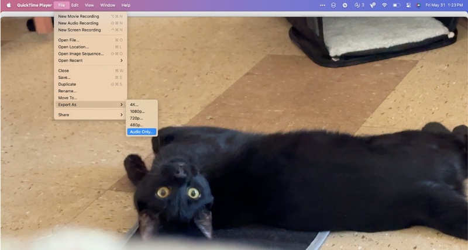Viewport: 468px width, 250px height.
Task: Select Open Location… menu entry
Action: click(90, 47)
